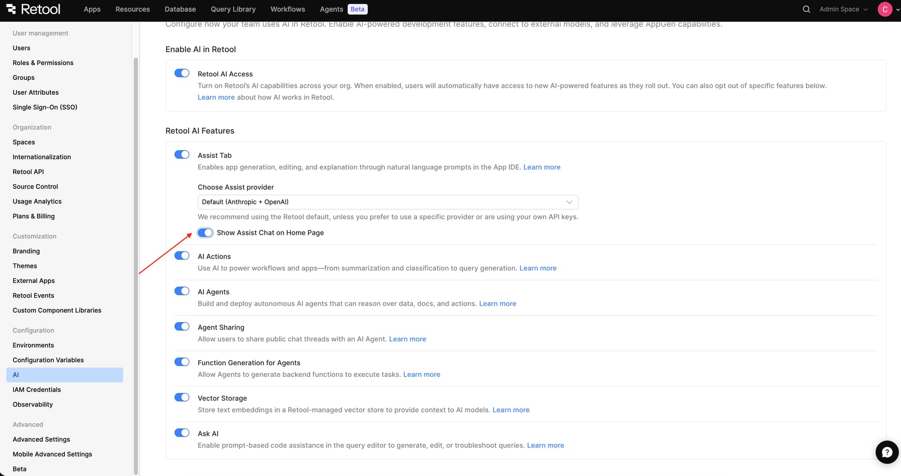Open search via magnifying glass icon

click(x=806, y=9)
